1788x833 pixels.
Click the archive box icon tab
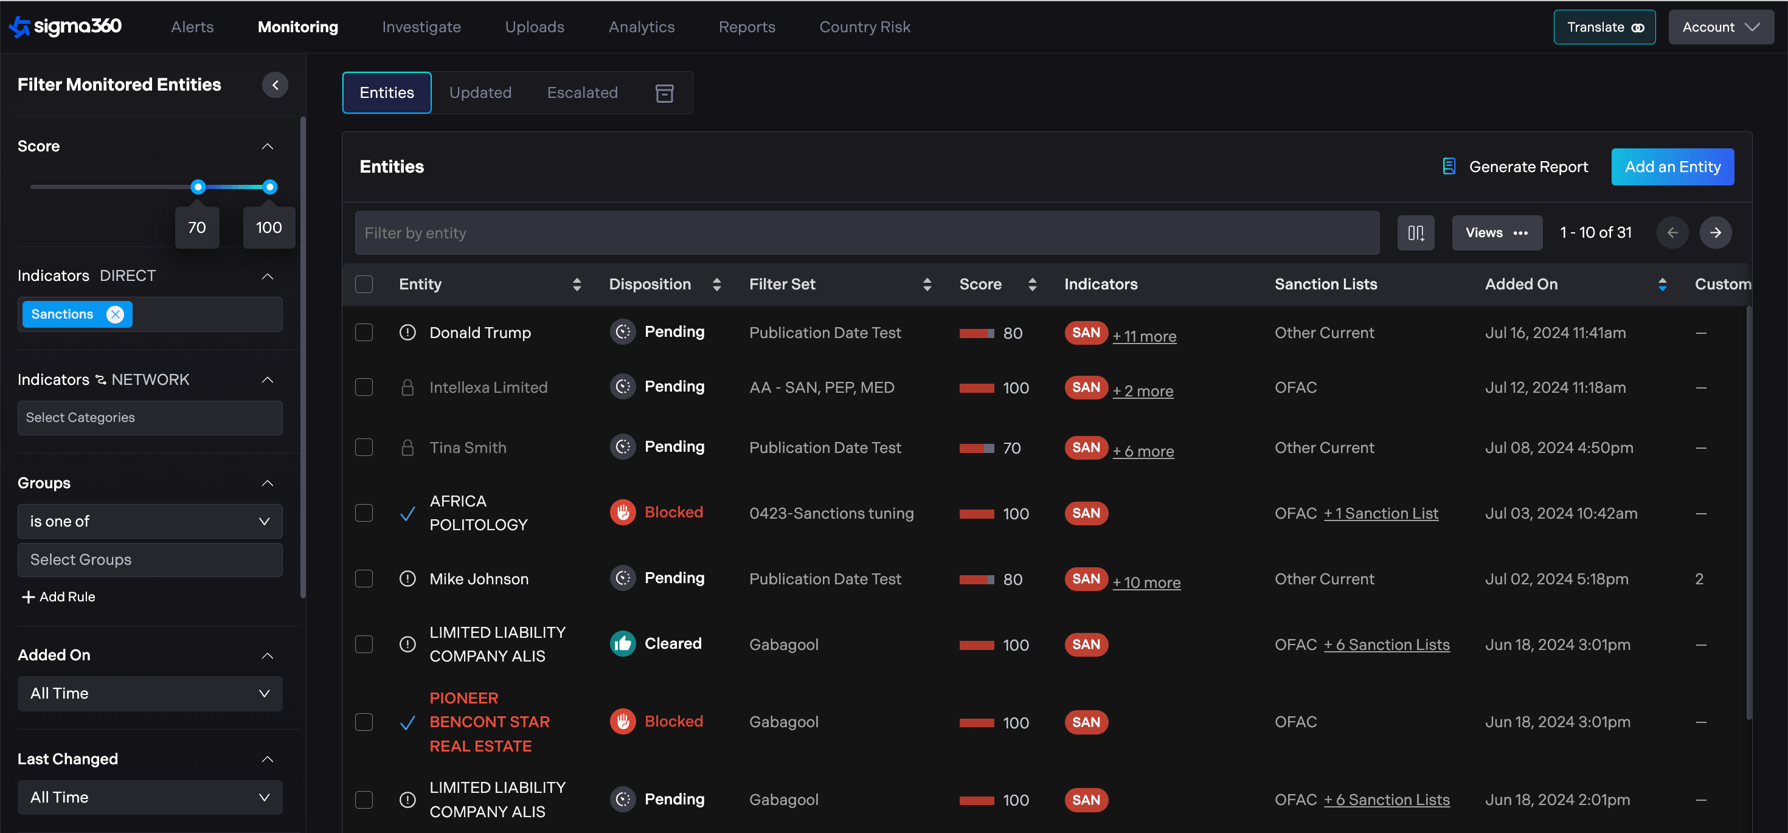click(664, 93)
